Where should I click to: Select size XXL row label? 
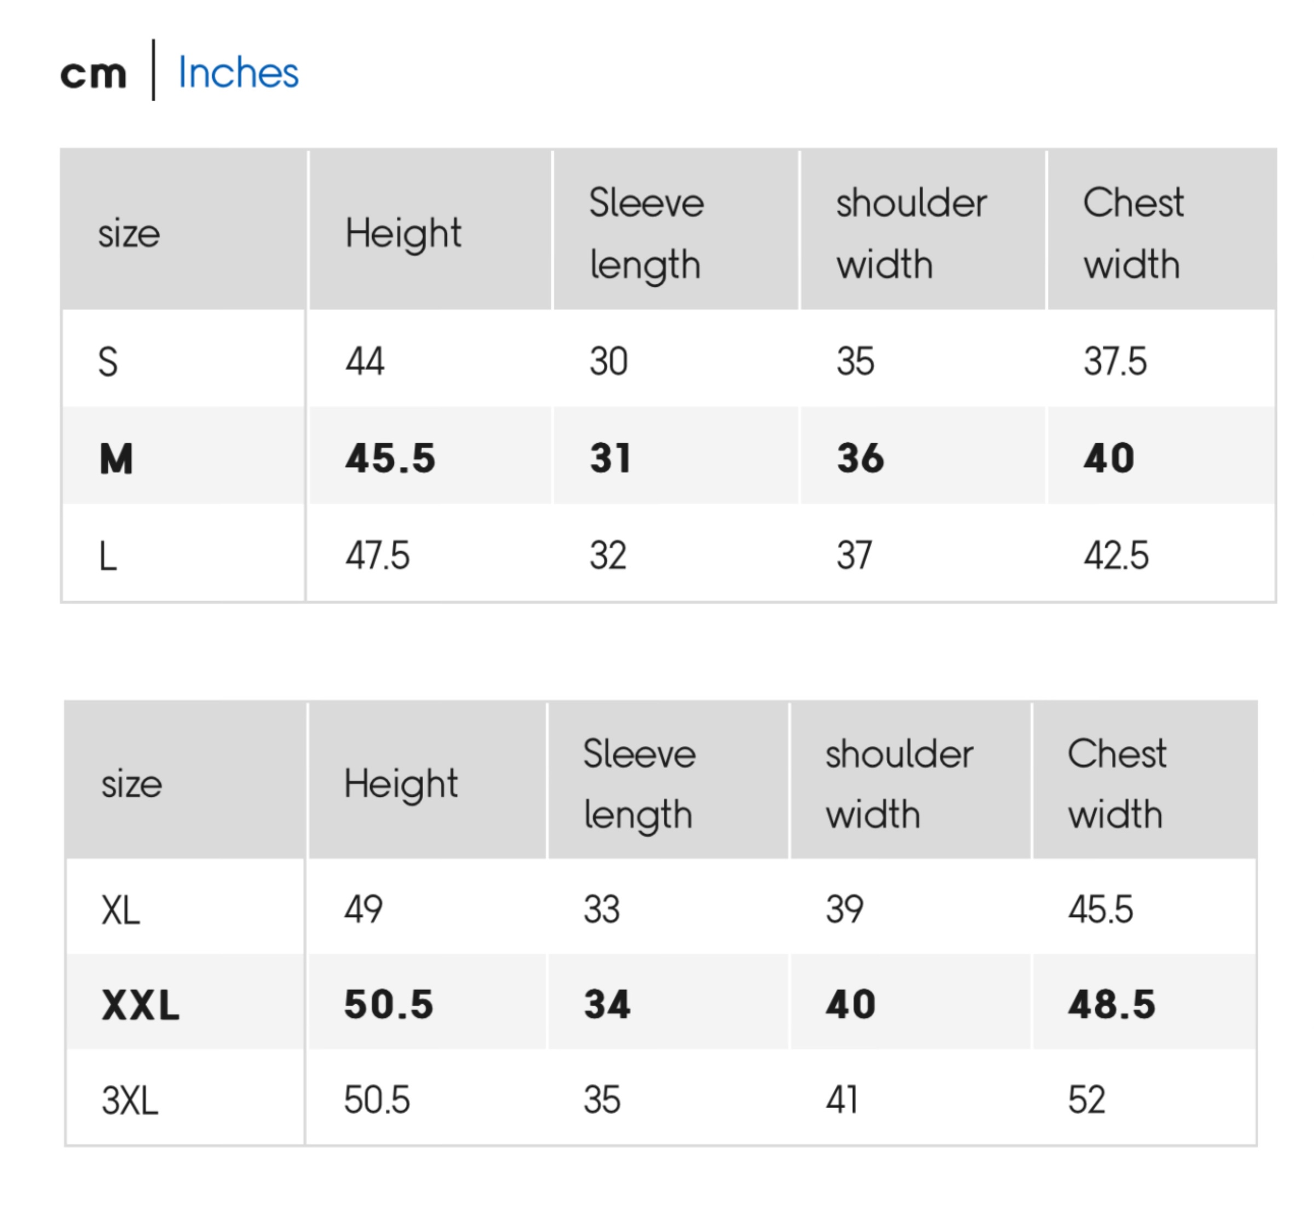point(140,1005)
